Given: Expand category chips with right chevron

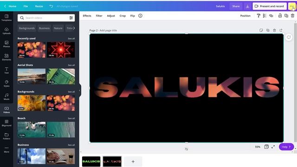Looking at the screenshot, I should click(74, 28).
